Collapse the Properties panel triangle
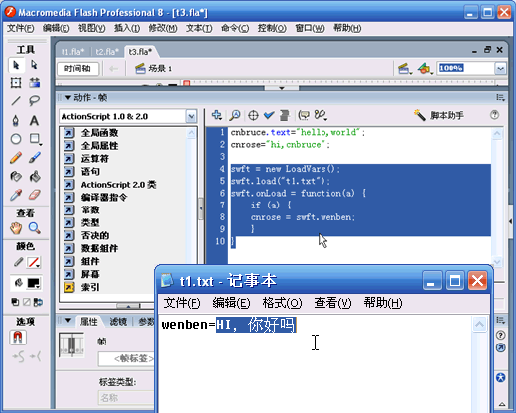Viewport: 516px width, 413px height. pos(68,321)
